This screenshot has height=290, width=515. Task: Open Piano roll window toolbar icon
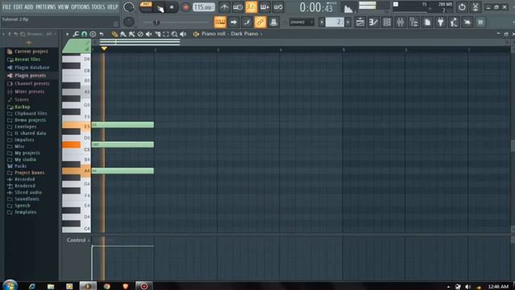(x=373, y=23)
